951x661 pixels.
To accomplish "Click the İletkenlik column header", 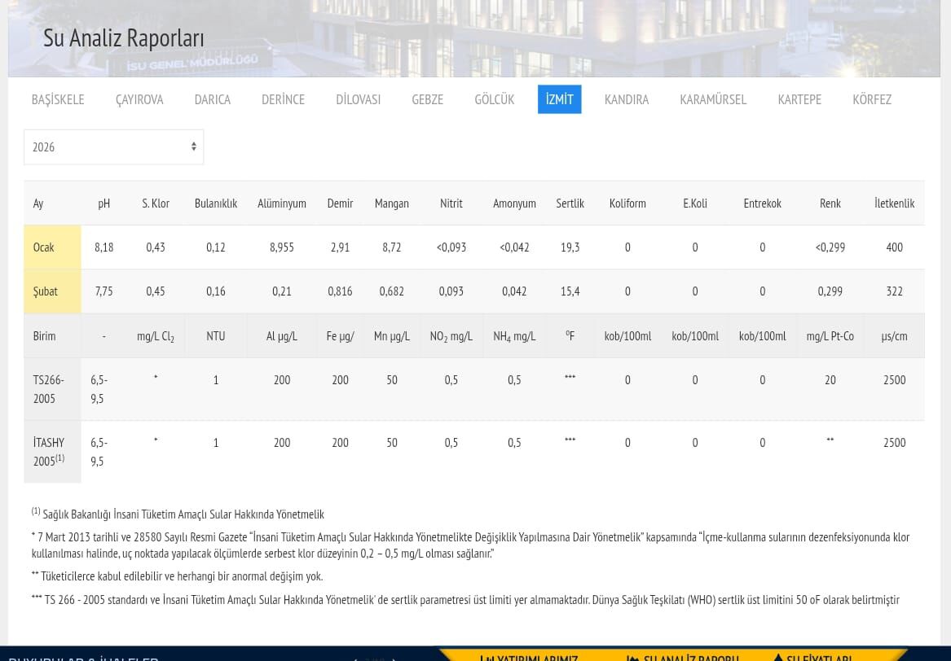I will [x=894, y=204].
